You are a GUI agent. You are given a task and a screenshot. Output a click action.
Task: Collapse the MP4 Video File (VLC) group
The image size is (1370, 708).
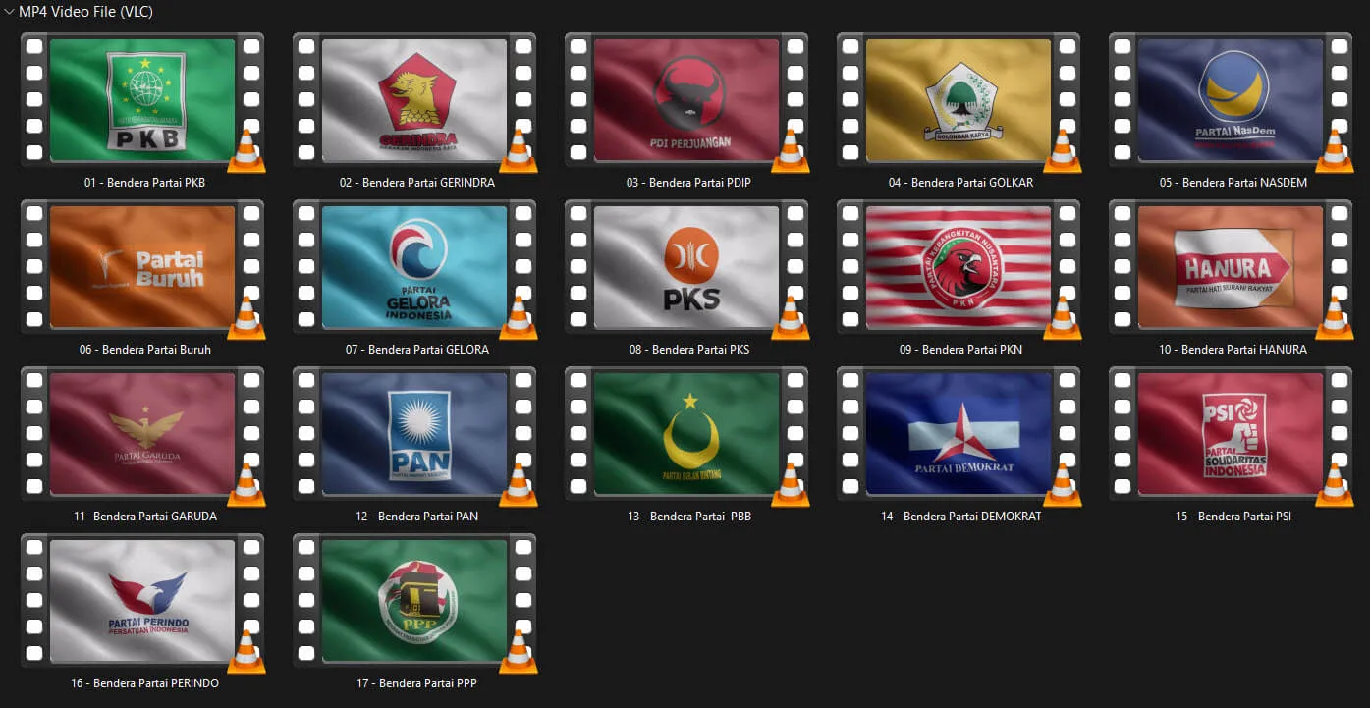[x=9, y=12]
